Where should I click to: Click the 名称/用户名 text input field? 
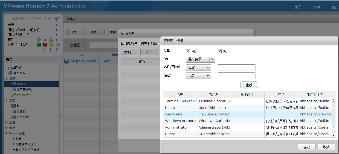(237, 68)
